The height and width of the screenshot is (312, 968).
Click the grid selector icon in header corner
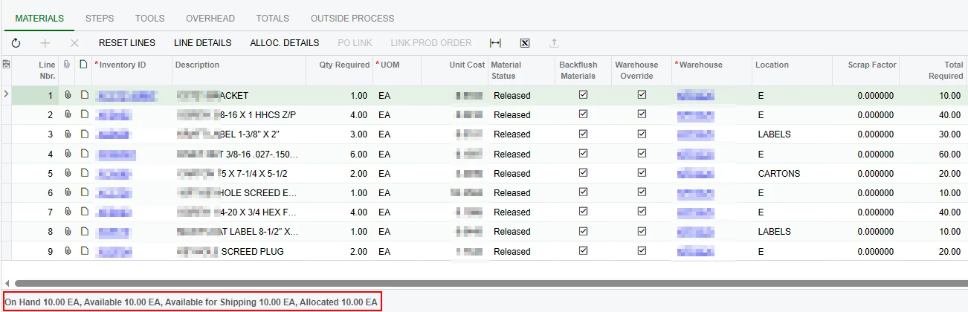pos(6,65)
